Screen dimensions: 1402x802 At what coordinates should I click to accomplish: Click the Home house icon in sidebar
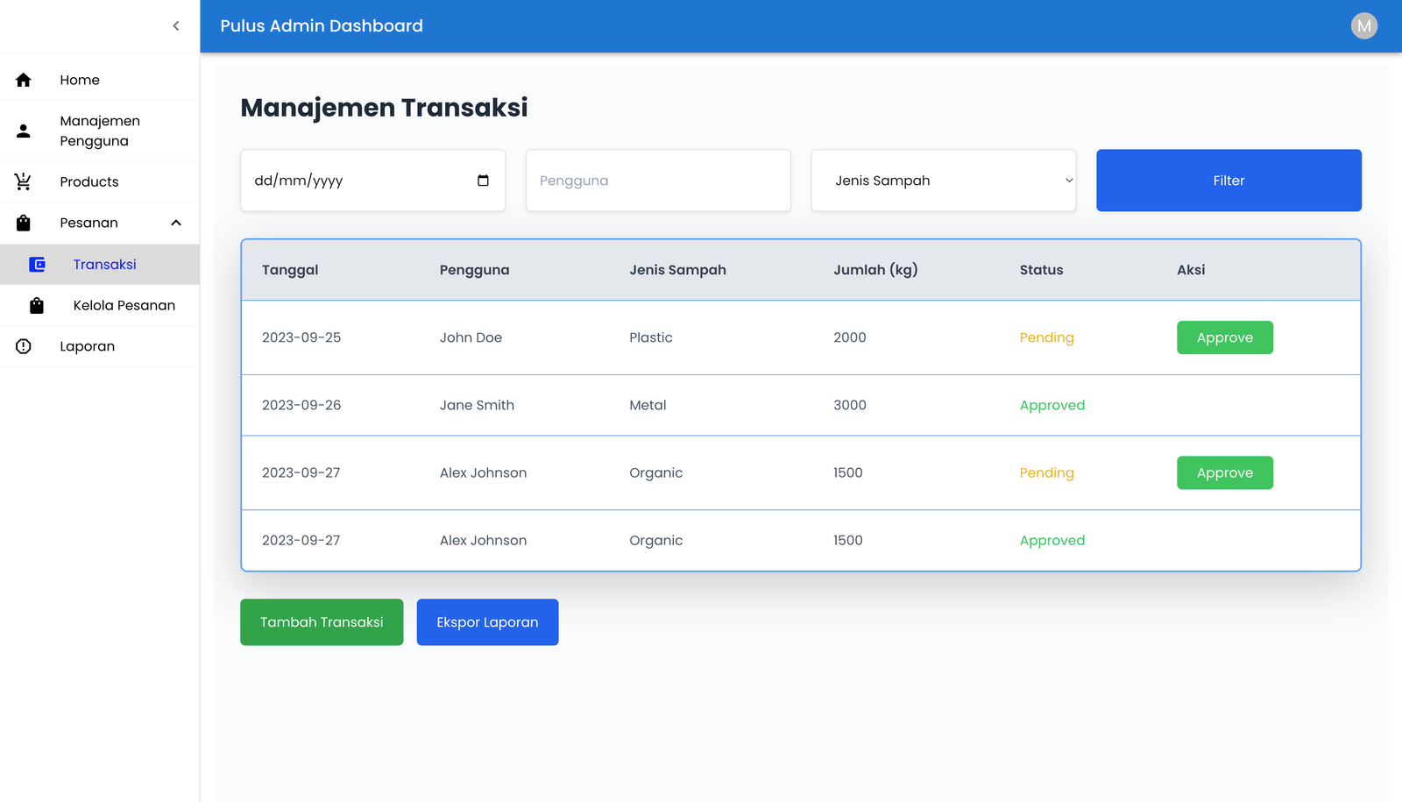click(x=24, y=80)
